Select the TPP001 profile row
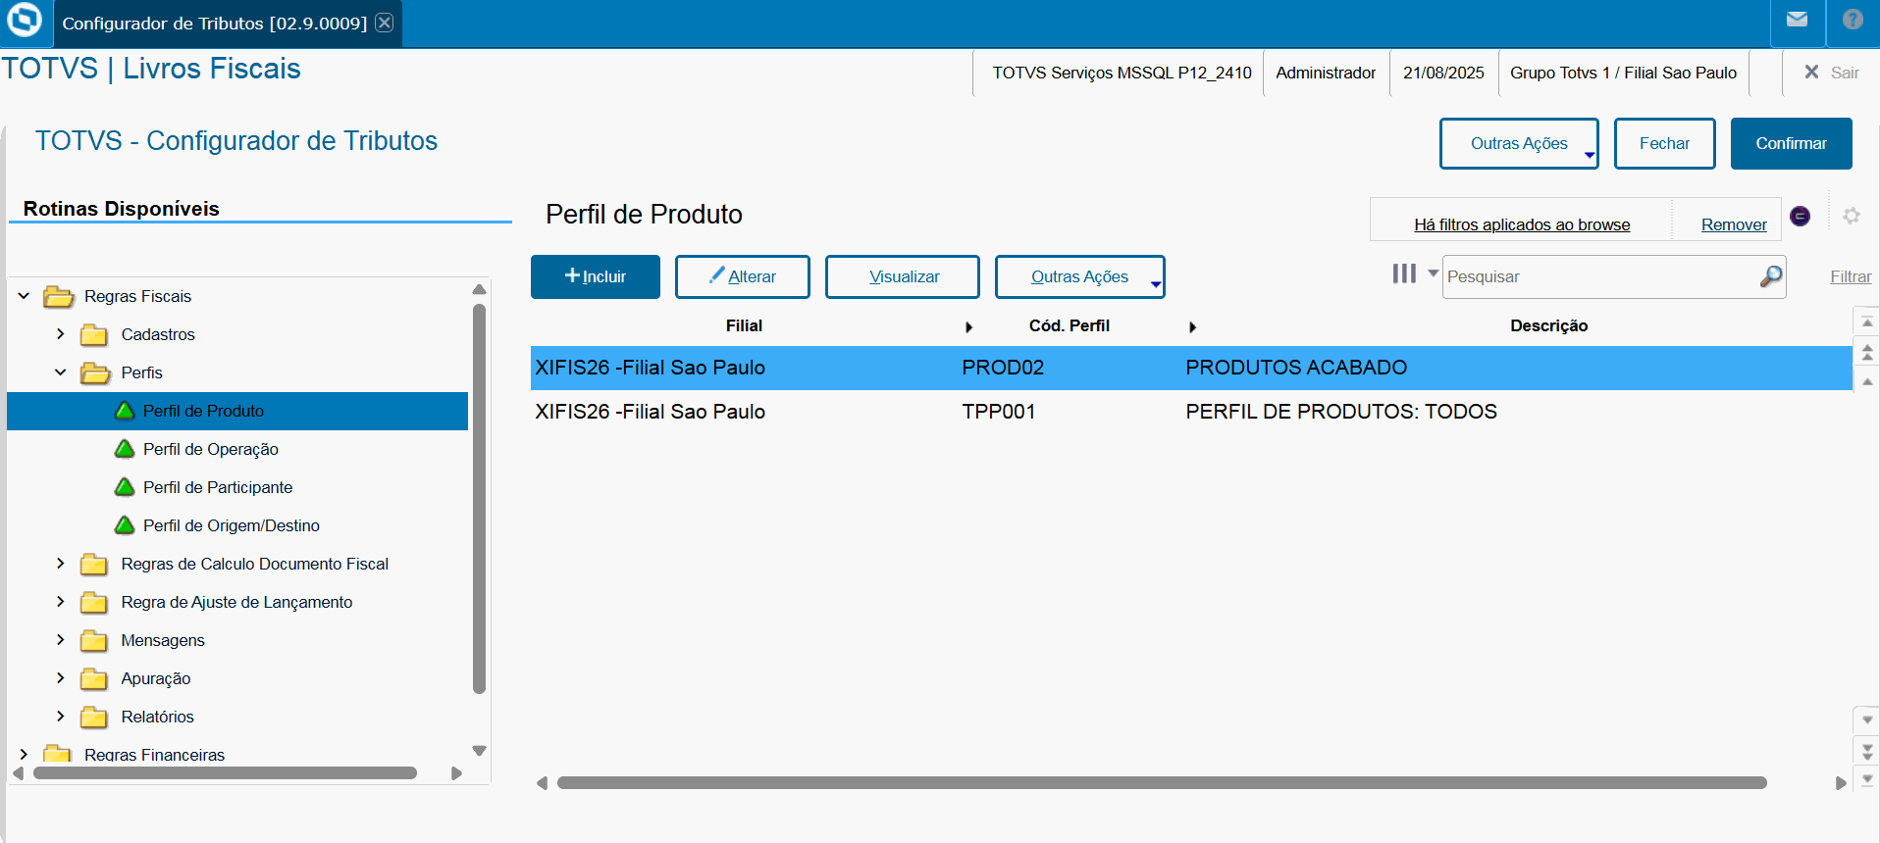1880x843 pixels. click(1191, 412)
